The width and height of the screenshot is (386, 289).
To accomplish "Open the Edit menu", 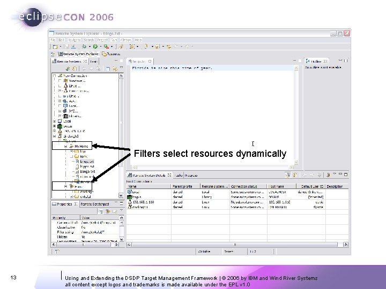I will (x=61, y=40).
